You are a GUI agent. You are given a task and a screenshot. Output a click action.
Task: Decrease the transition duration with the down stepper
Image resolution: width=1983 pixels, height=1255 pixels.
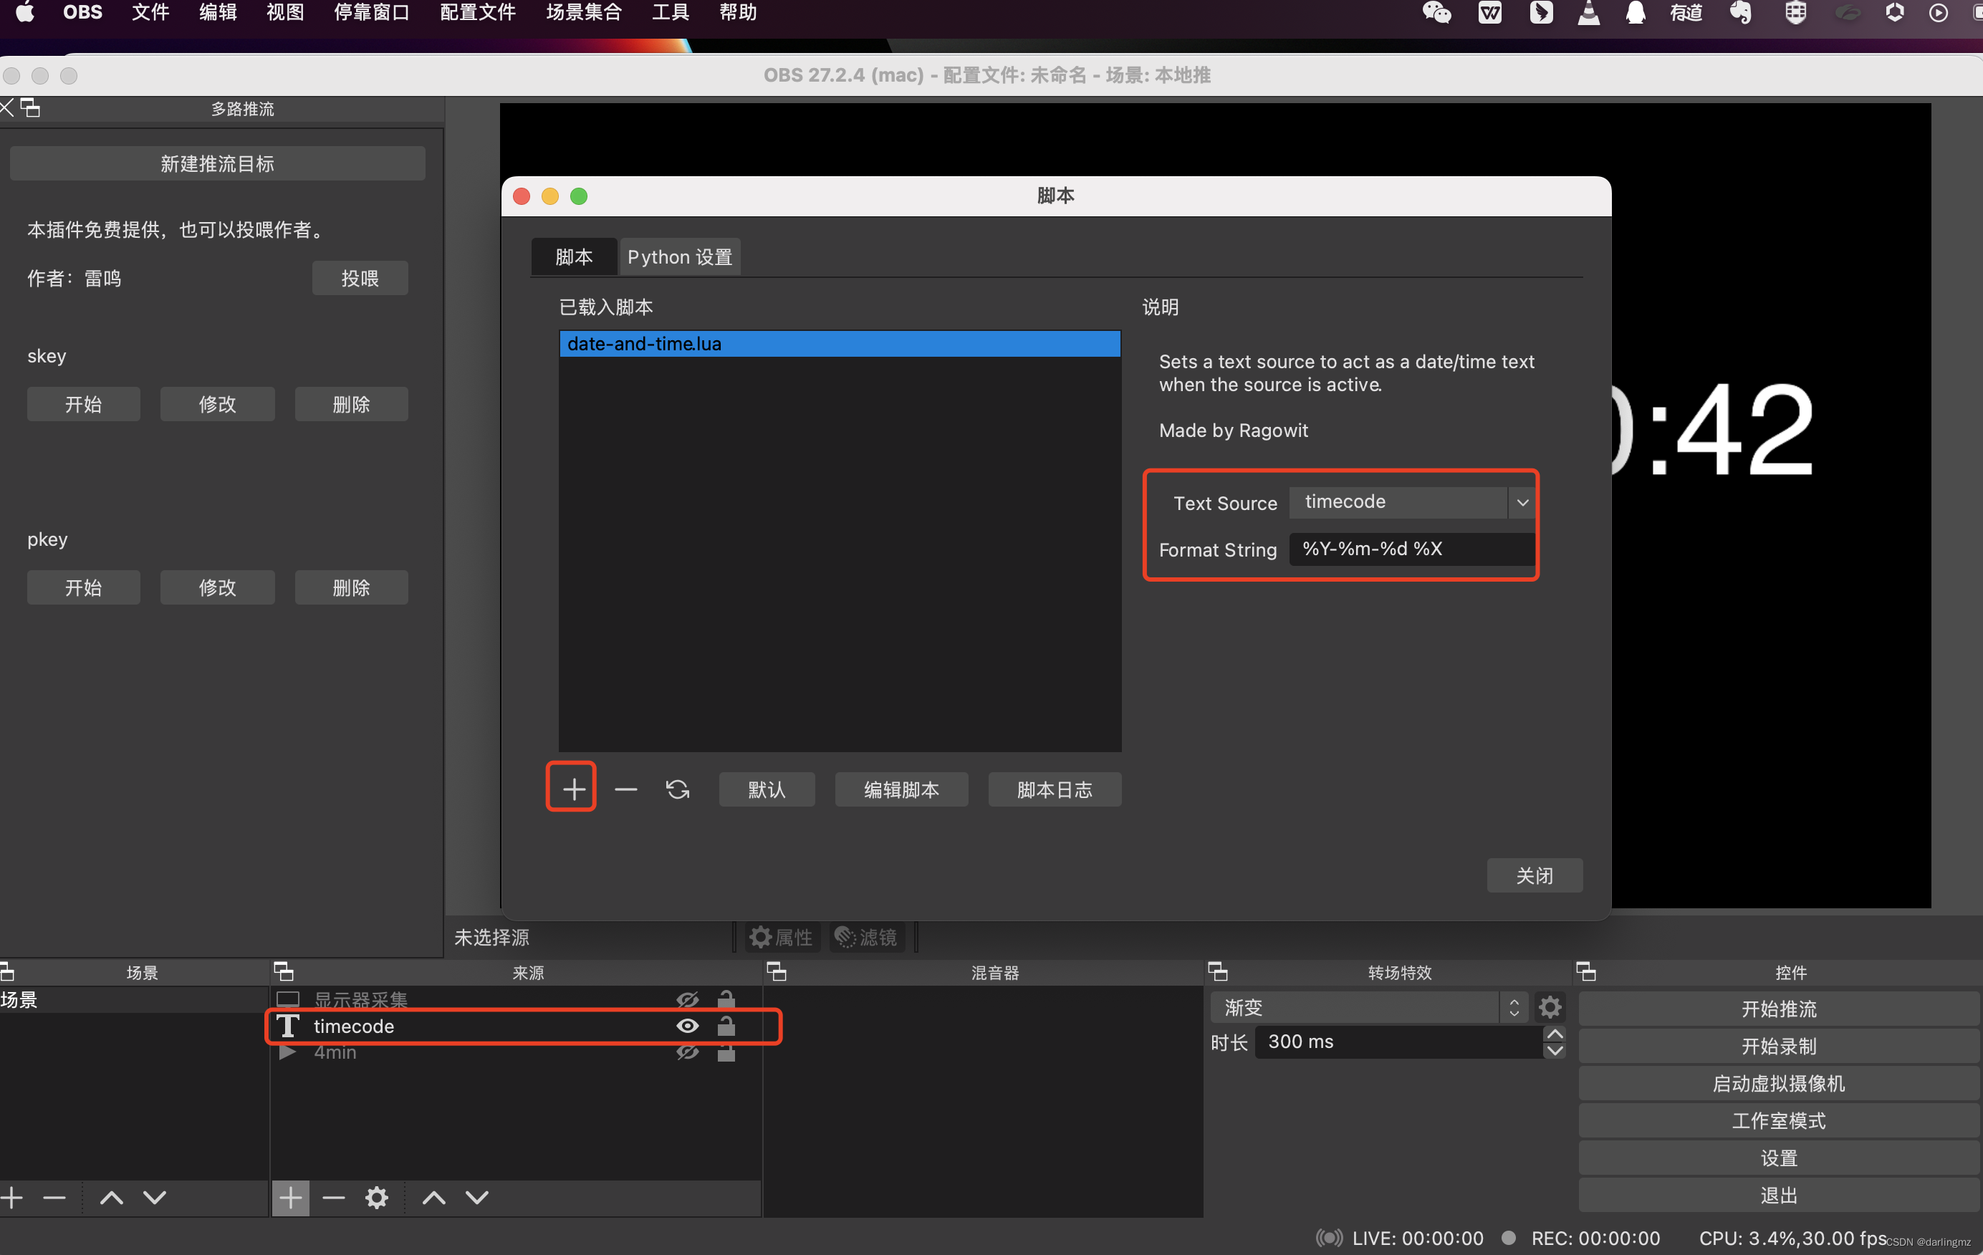[1554, 1050]
